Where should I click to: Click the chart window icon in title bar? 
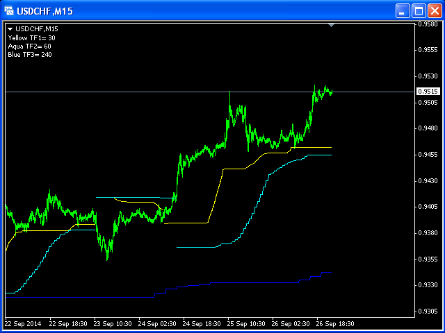tap(9, 11)
